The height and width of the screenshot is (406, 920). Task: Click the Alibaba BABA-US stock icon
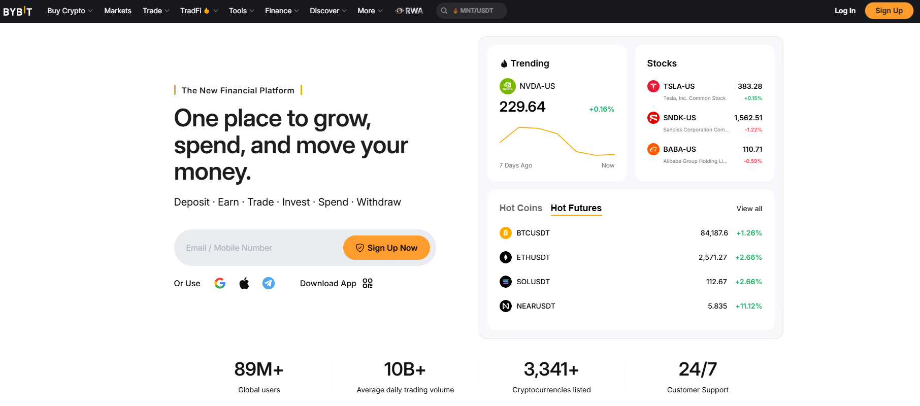click(653, 149)
